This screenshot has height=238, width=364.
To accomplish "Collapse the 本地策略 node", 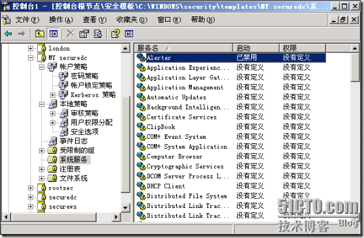I will click(x=42, y=104).
